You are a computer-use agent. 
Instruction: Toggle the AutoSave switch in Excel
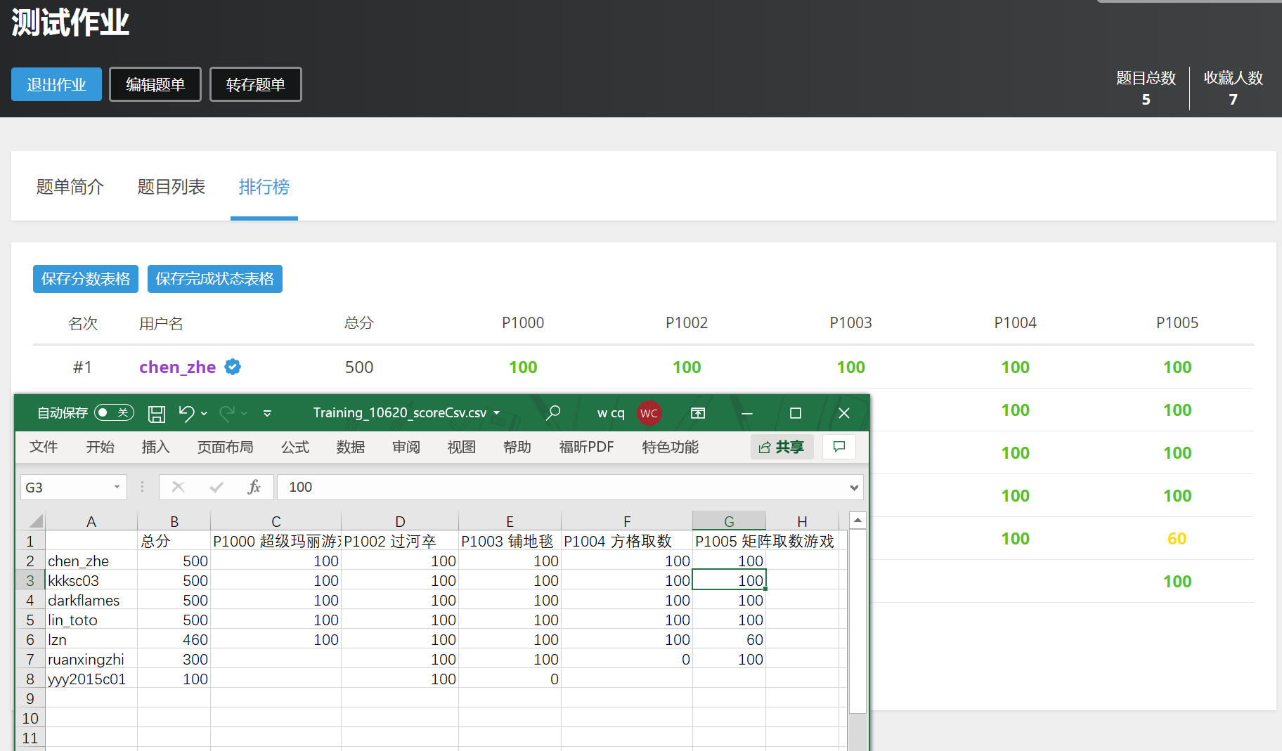[x=114, y=412]
